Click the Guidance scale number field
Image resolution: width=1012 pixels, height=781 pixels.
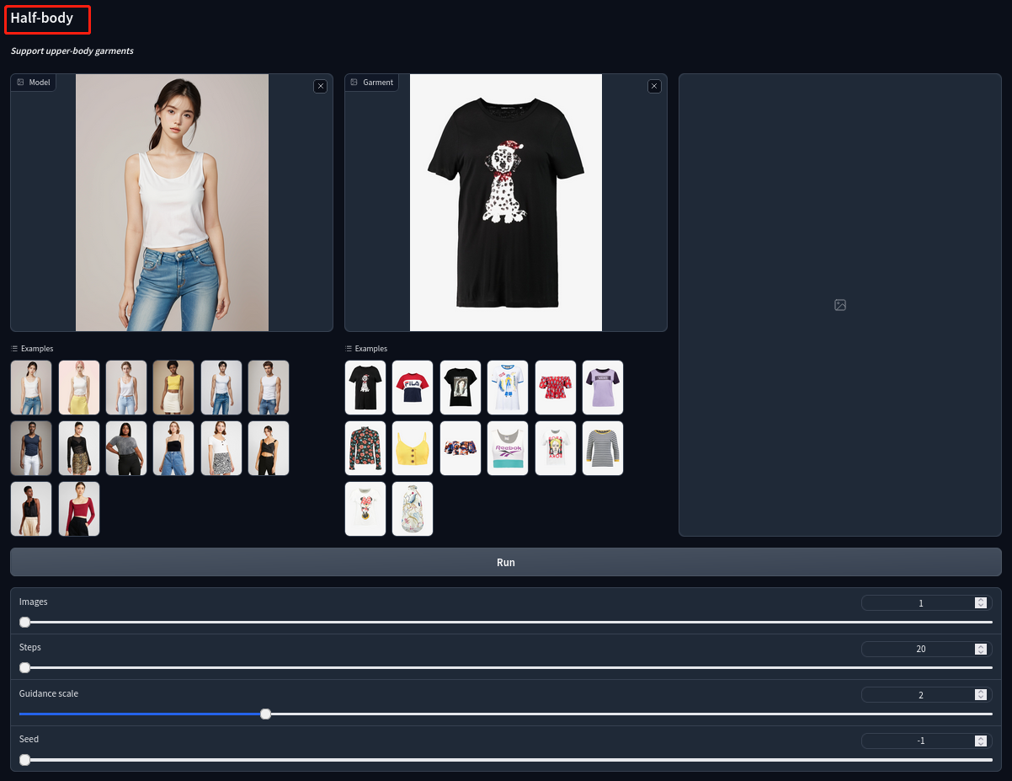point(927,695)
